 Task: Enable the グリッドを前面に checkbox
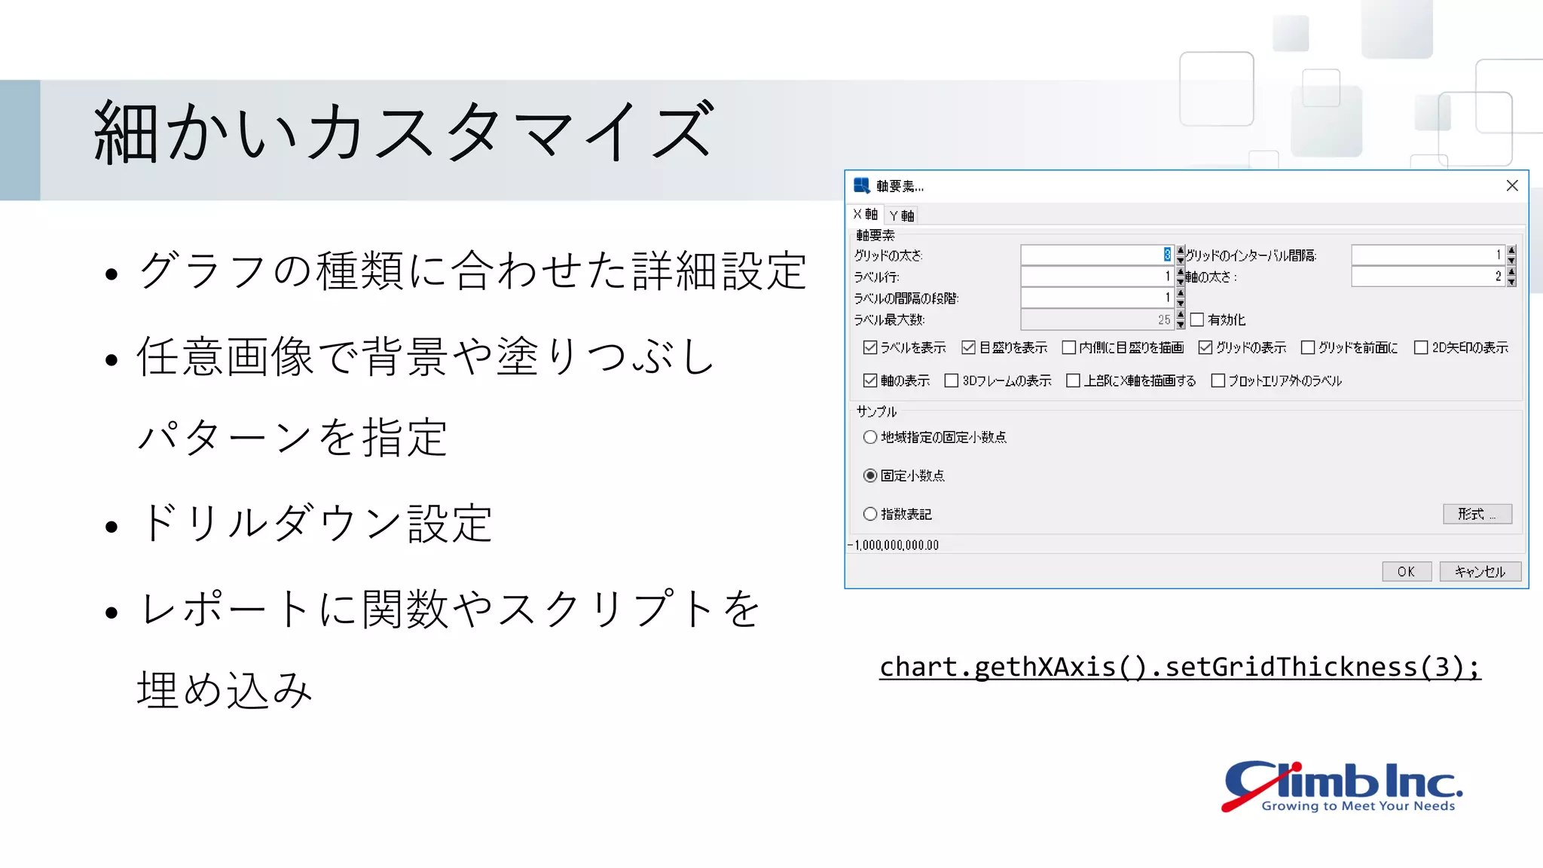click(1308, 347)
